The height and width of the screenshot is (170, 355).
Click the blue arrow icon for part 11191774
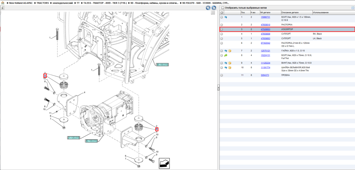(x=225, y=68)
